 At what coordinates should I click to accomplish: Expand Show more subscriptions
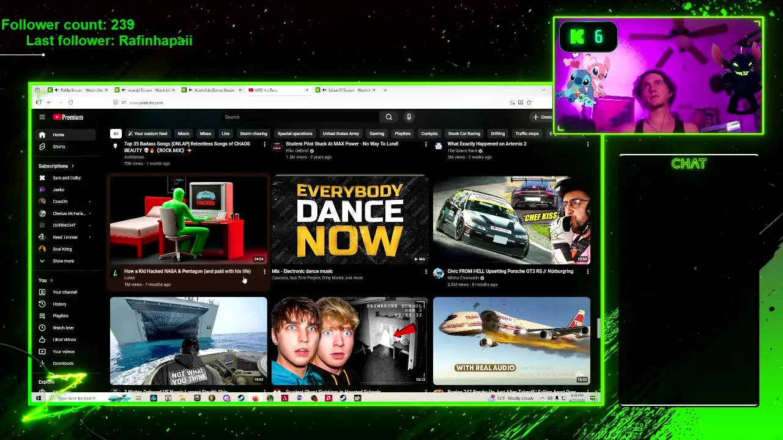point(66,261)
